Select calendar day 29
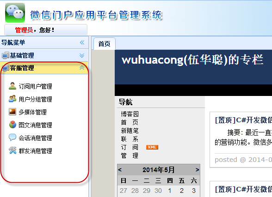272x197 pixels. (147, 191)
